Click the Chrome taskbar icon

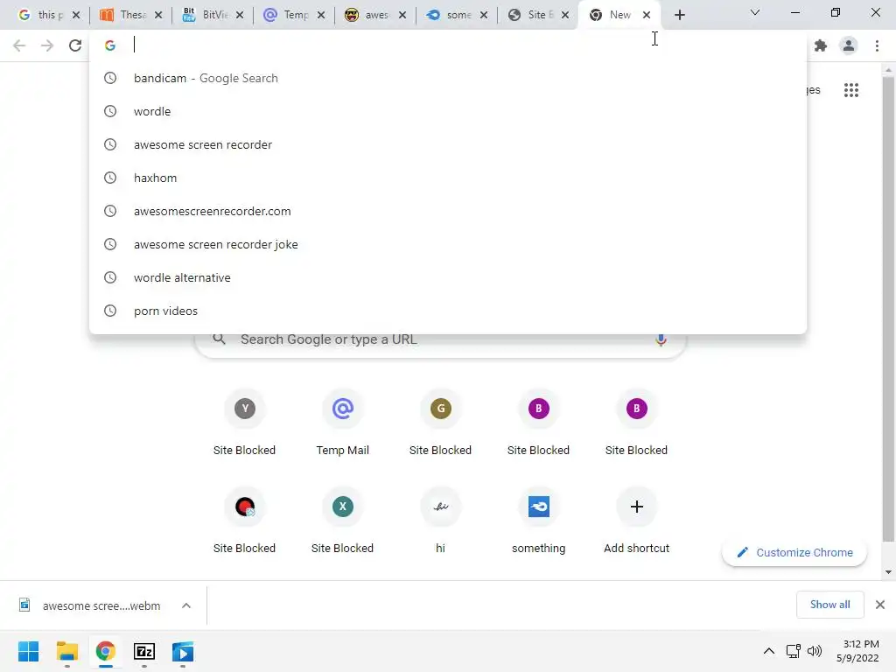(105, 651)
